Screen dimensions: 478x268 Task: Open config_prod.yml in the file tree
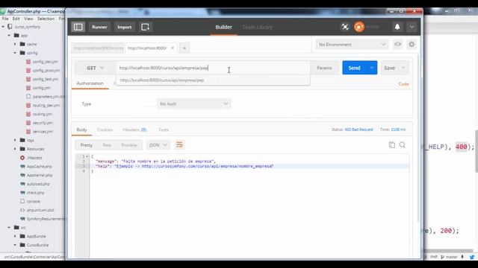coord(46,70)
